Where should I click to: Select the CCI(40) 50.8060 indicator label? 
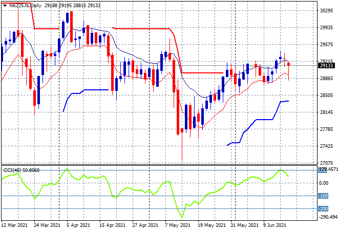pyautogui.click(x=22, y=170)
